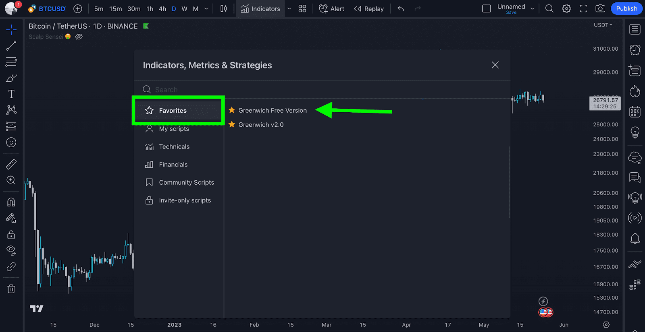The width and height of the screenshot is (645, 332).
Task: Lock all drawing tools
Action: click(x=11, y=235)
